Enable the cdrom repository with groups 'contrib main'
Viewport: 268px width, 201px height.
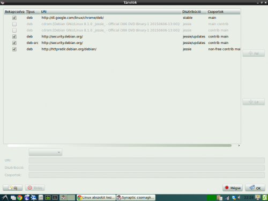(14, 30)
